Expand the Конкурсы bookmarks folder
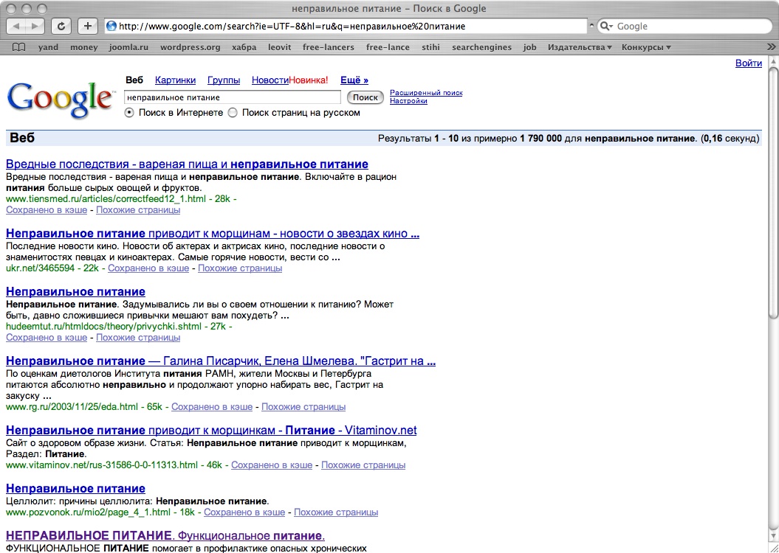This screenshot has width=779, height=553. (x=646, y=48)
